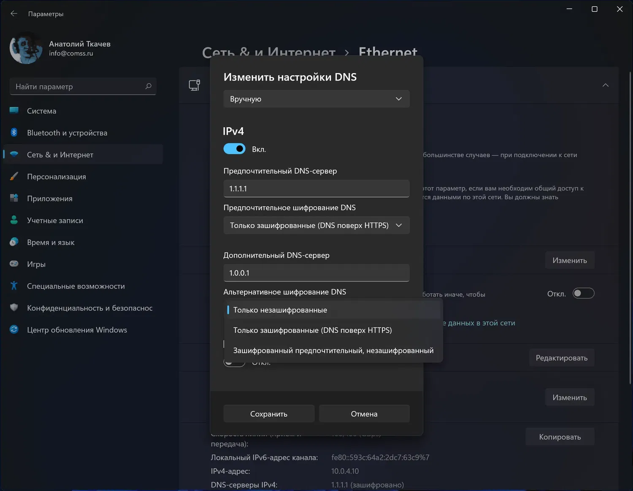This screenshot has width=633, height=491.
Task: Click the preferred DNS server field
Action: tap(316, 188)
